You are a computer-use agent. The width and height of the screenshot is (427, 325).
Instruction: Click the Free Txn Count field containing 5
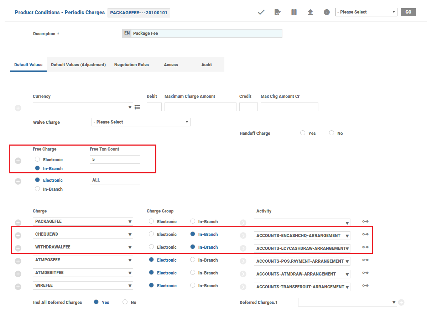115,159
